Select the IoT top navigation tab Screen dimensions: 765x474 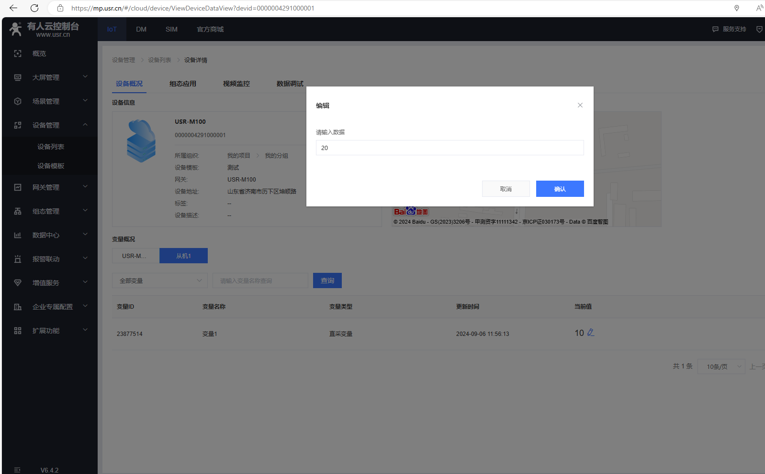[x=112, y=29]
